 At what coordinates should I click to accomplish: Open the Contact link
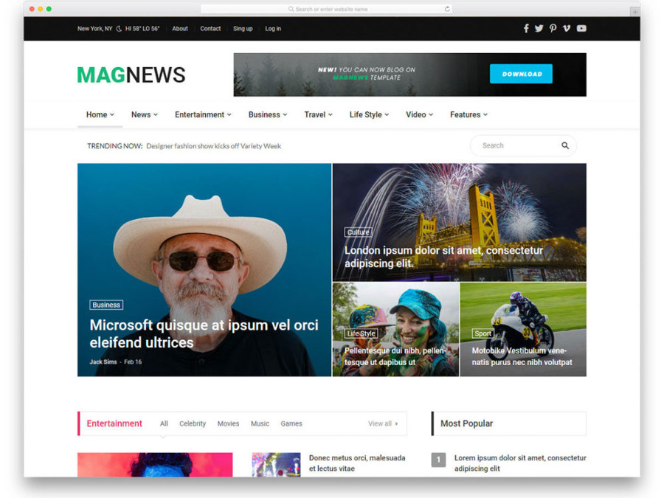pyautogui.click(x=210, y=29)
